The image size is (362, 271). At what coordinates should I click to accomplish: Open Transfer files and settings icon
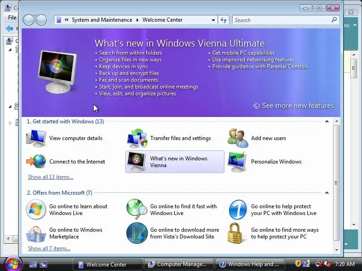point(137,138)
